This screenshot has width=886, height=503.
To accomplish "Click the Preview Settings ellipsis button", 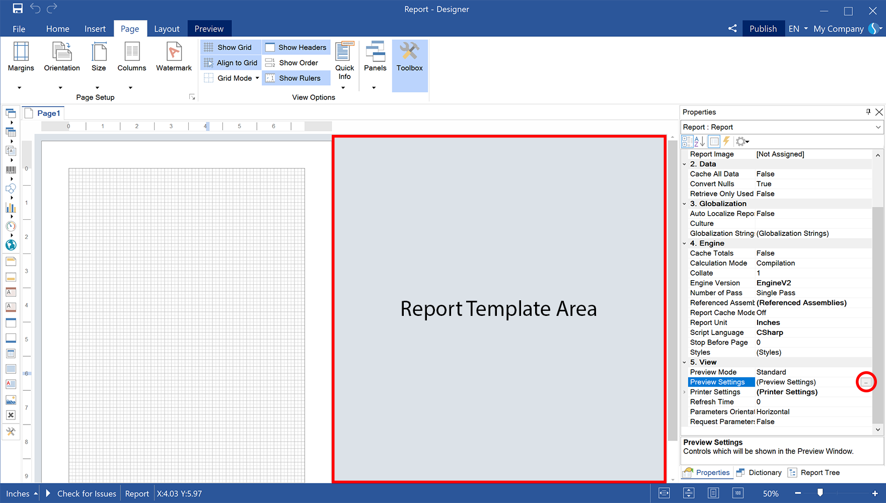I will coord(866,382).
